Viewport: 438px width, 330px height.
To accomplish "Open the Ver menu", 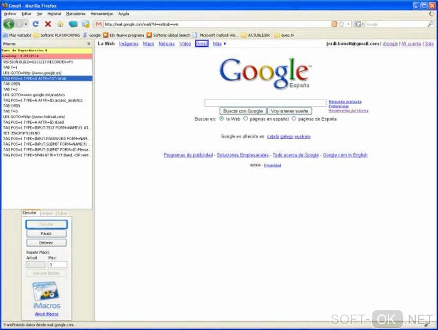I will coord(39,14).
